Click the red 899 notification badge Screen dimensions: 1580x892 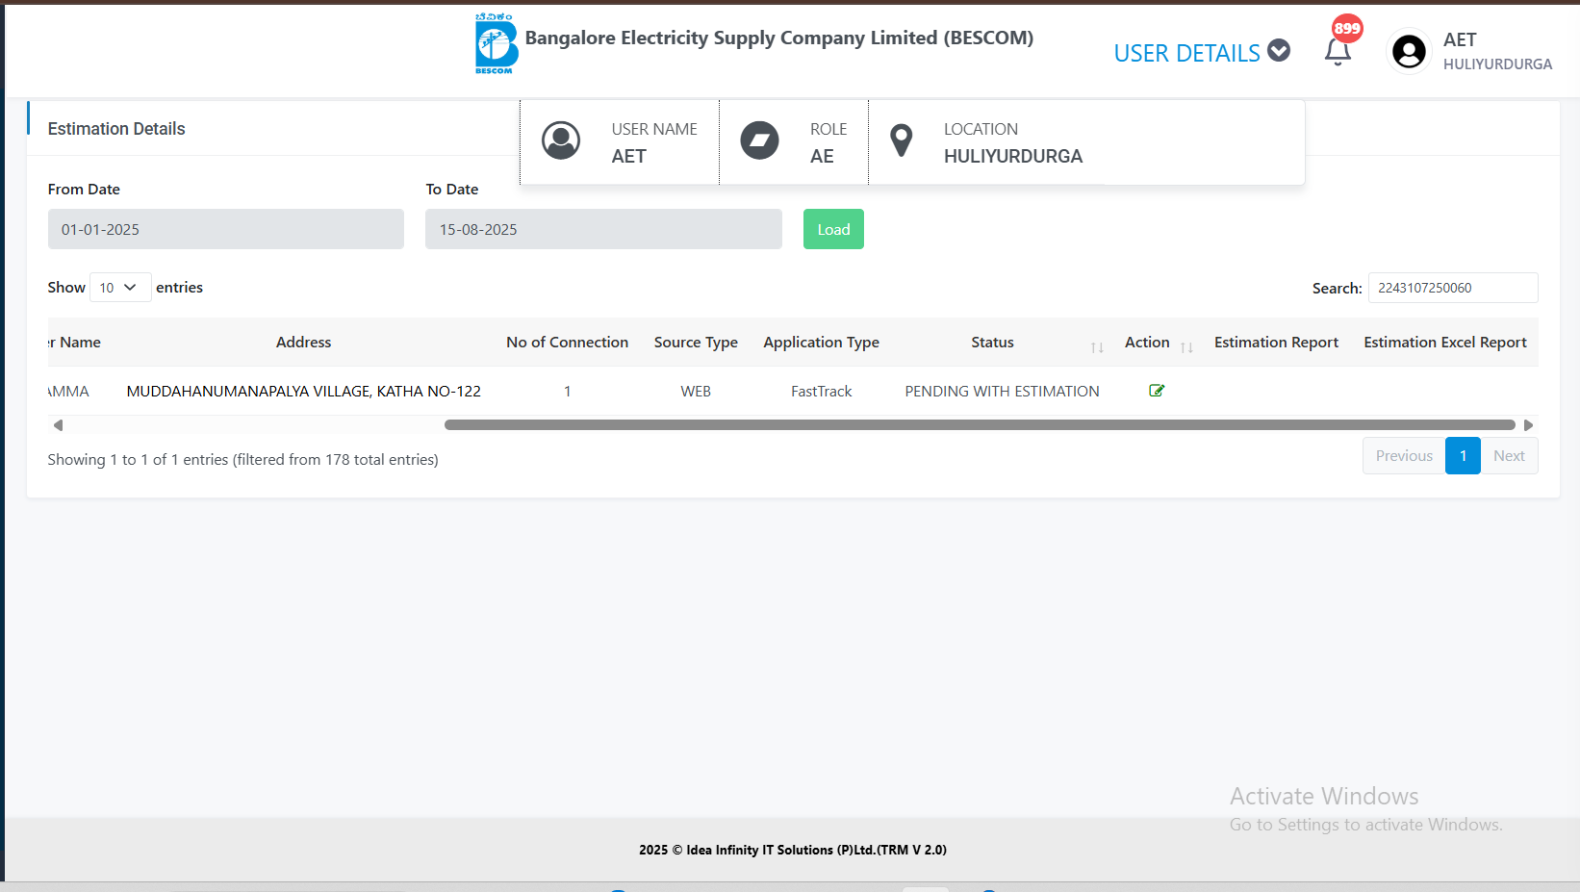point(1347,28)
